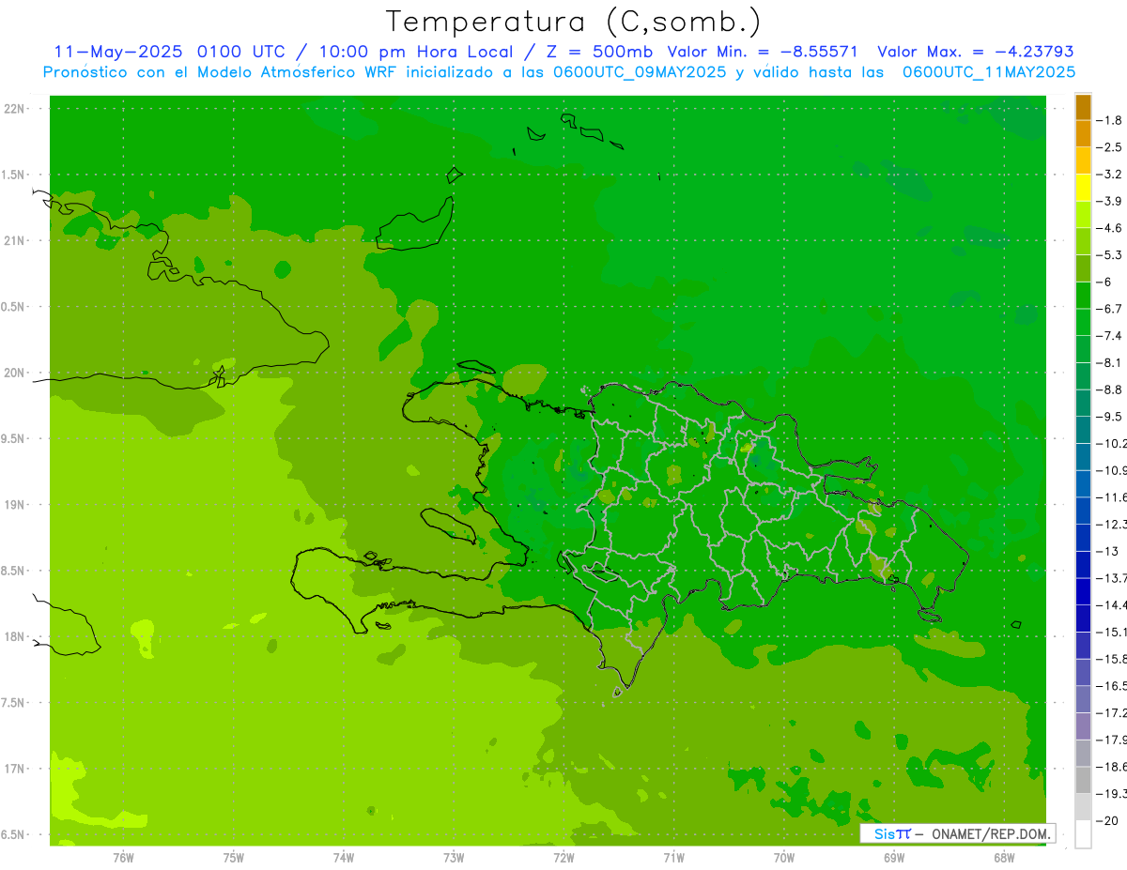Click the 'Z = 500mb' level label
The width and height of the screenshot is (1127, 870).
pyautogui.click(x=599, y=52)
